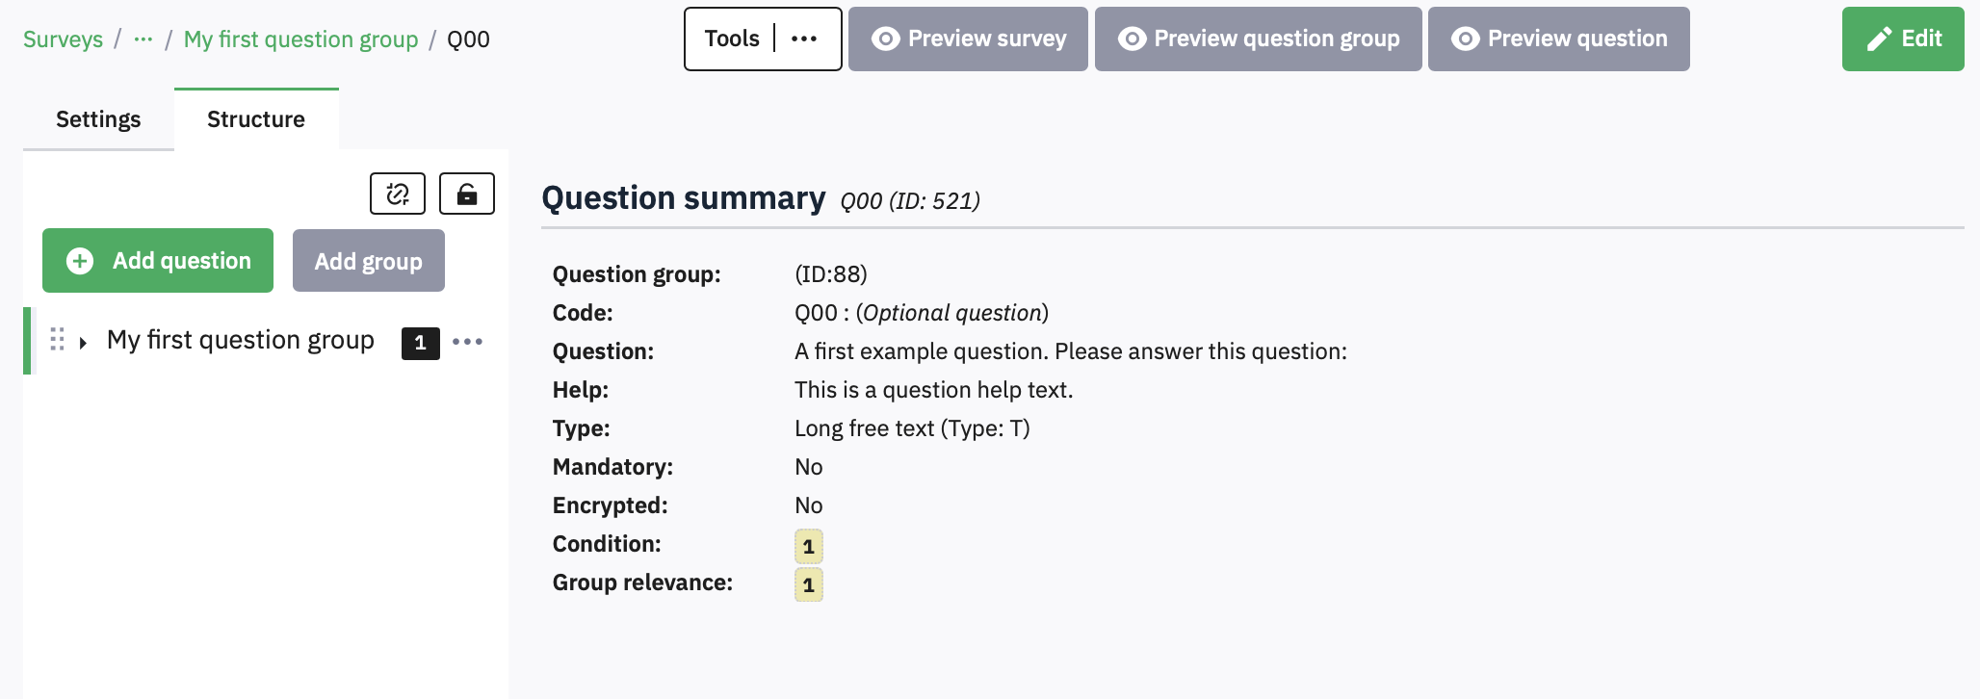Image resolution: width=1980 pixels, height=699 pixels.
Task: Expand the breadcrumb ellipsis
Action: (143, 39)
